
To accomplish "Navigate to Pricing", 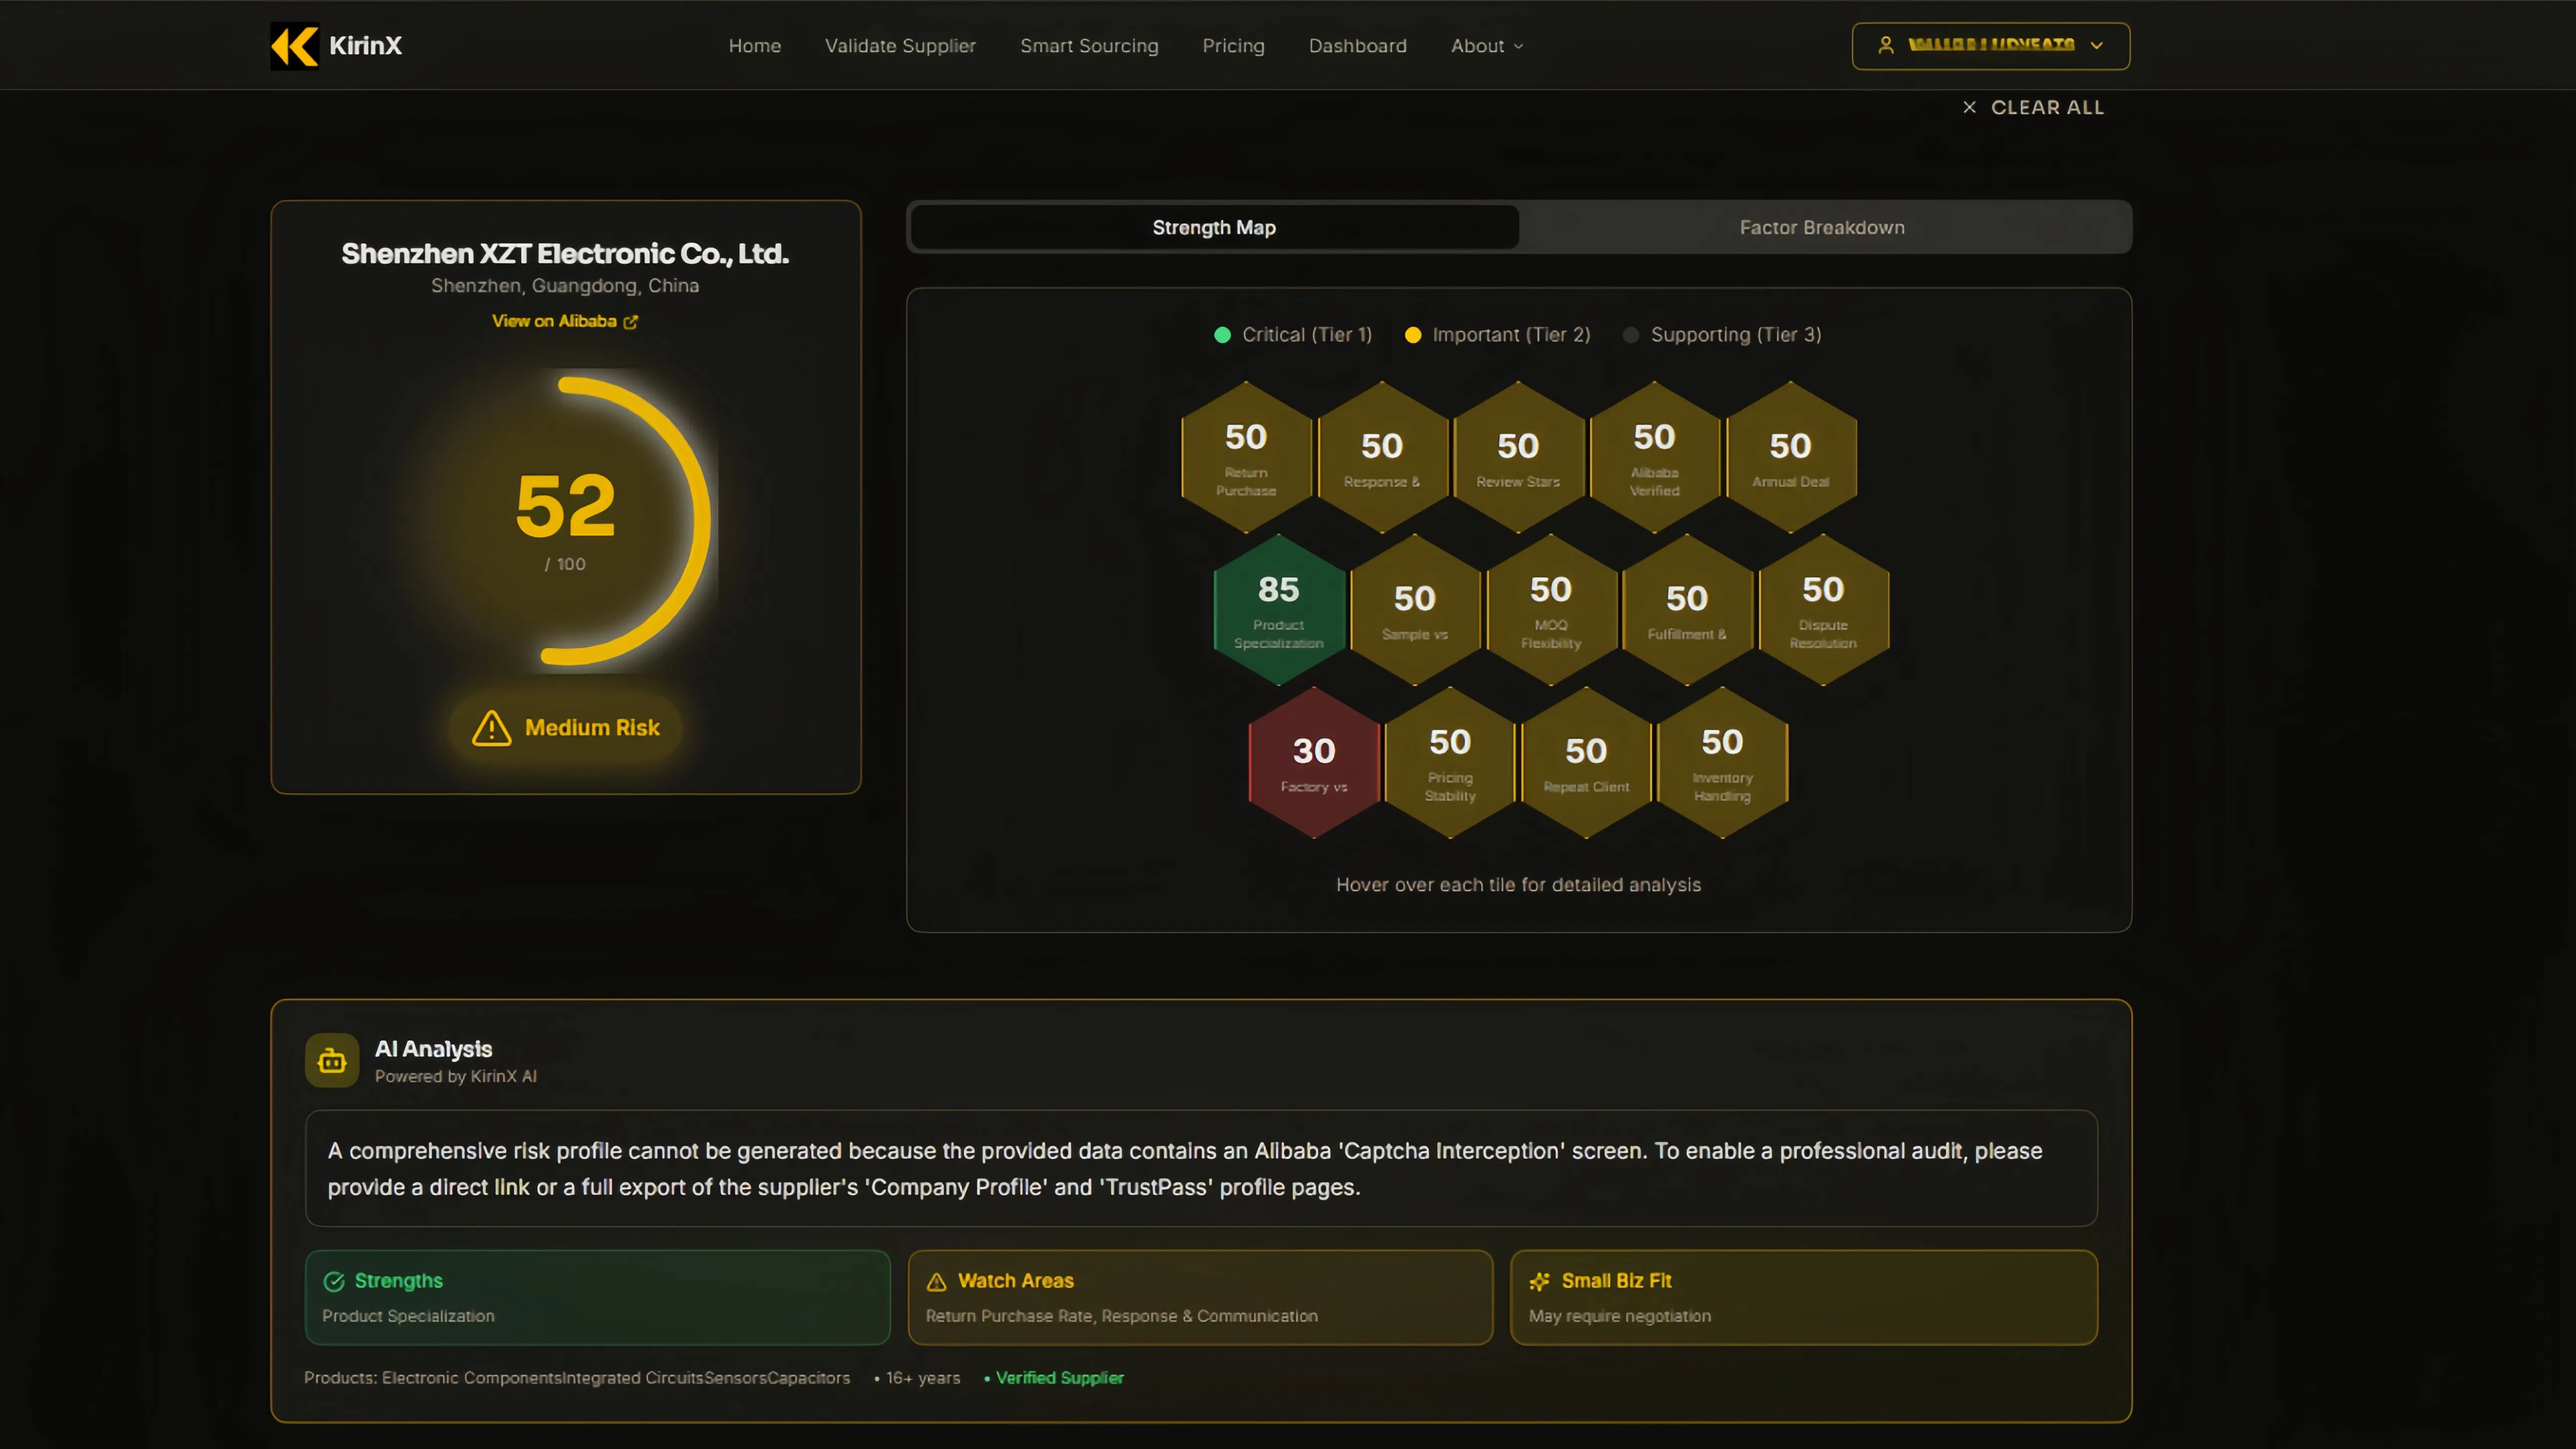I will pos(1233,46).
